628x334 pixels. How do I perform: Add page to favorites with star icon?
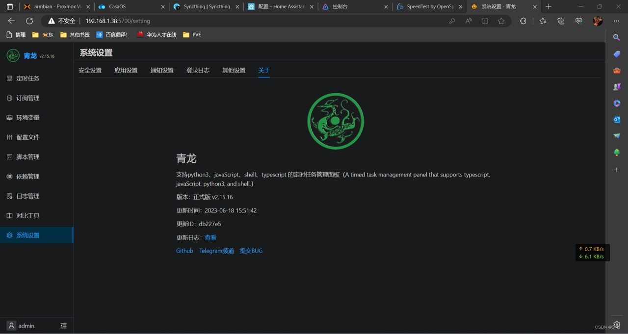pos(501,21)
